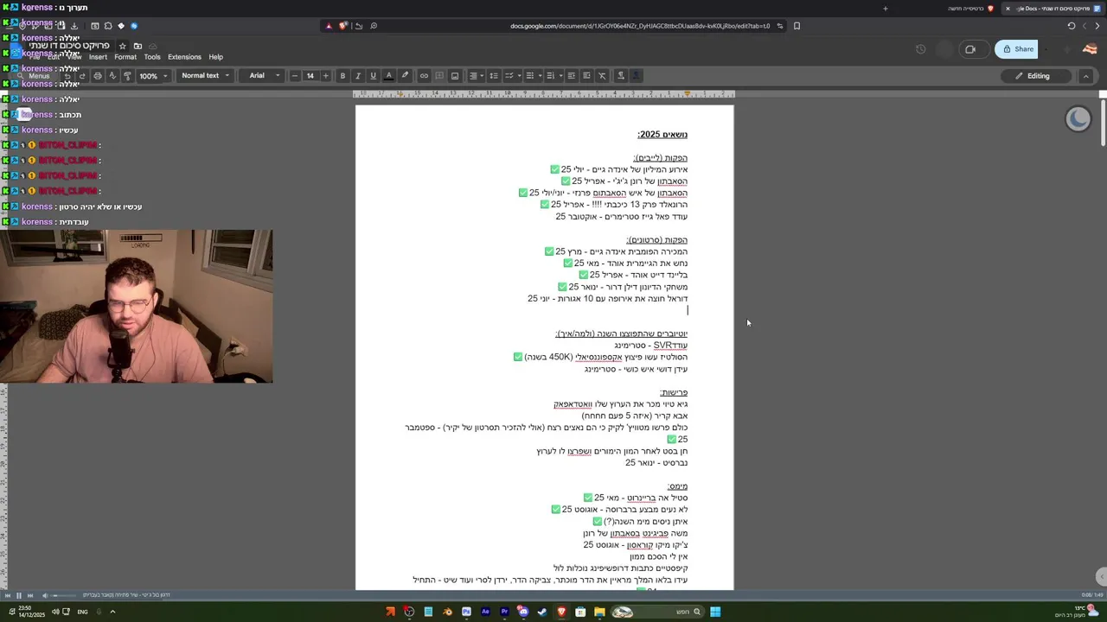The width and height of the screenshot is (1107, 622).
Task: Click the Windows Start button in taskbar
Action: [715, 612]
